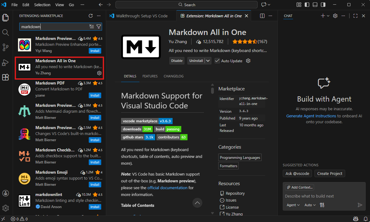Toggle secondary side bar visibility
Screen dimensions: 370x222
coord(323,5)
